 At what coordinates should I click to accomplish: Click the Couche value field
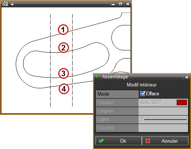(163, 128)
